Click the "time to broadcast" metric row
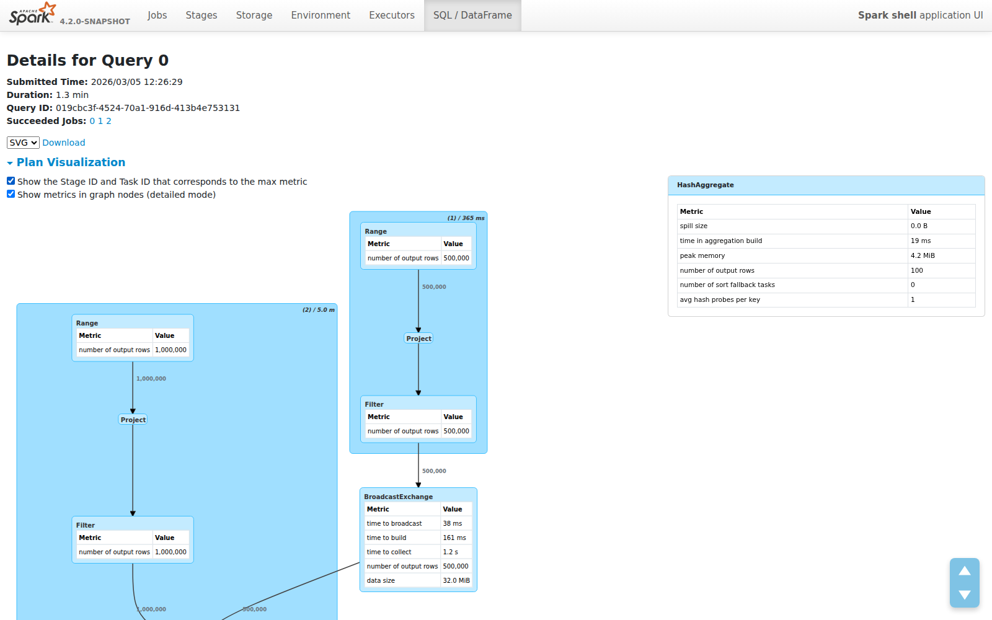This screenshot has height=620, width=992. pos(418,523)
